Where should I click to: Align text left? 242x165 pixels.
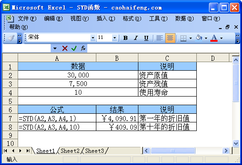pos(160,38)
